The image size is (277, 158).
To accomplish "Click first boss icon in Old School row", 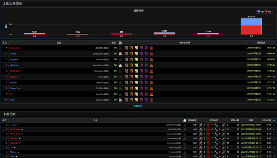I will 126,48.
